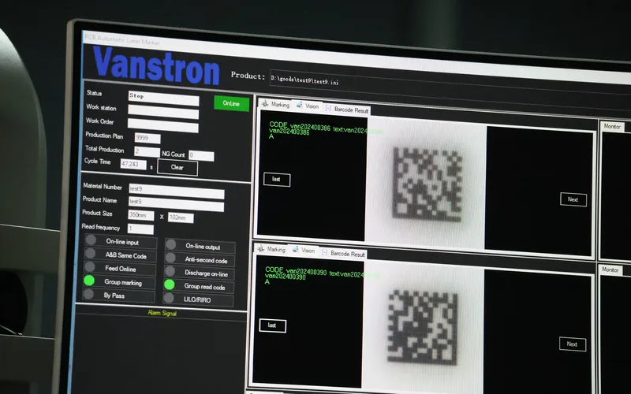Click the upper Data Matrix barcode image

426,183
